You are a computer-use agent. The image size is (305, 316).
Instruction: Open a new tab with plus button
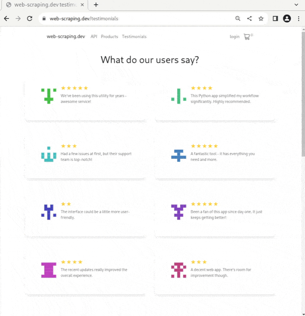coord(96,5)
